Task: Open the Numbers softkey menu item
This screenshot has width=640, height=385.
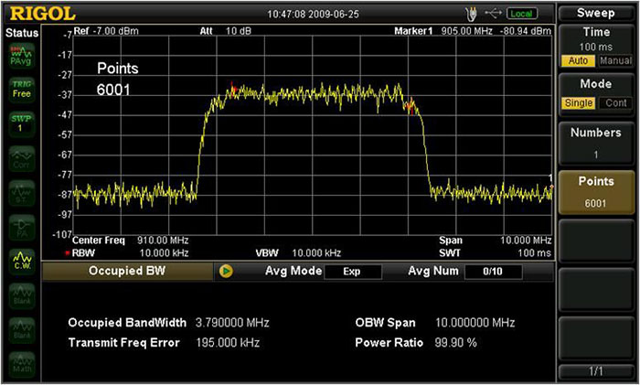Action: tap(596, 143)
